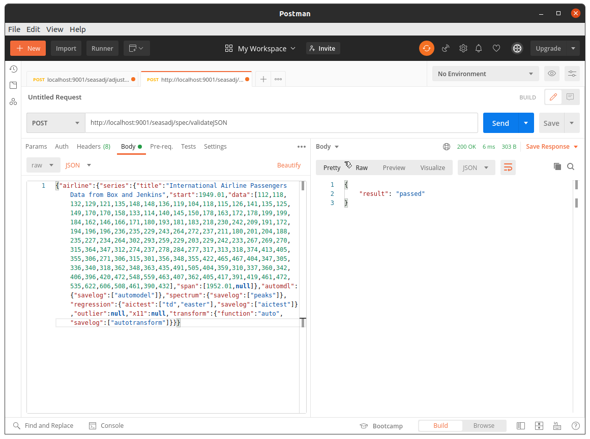The image size is (590, 439).
Task: Open Find and Replace in status bar
Action: [44, 425]
